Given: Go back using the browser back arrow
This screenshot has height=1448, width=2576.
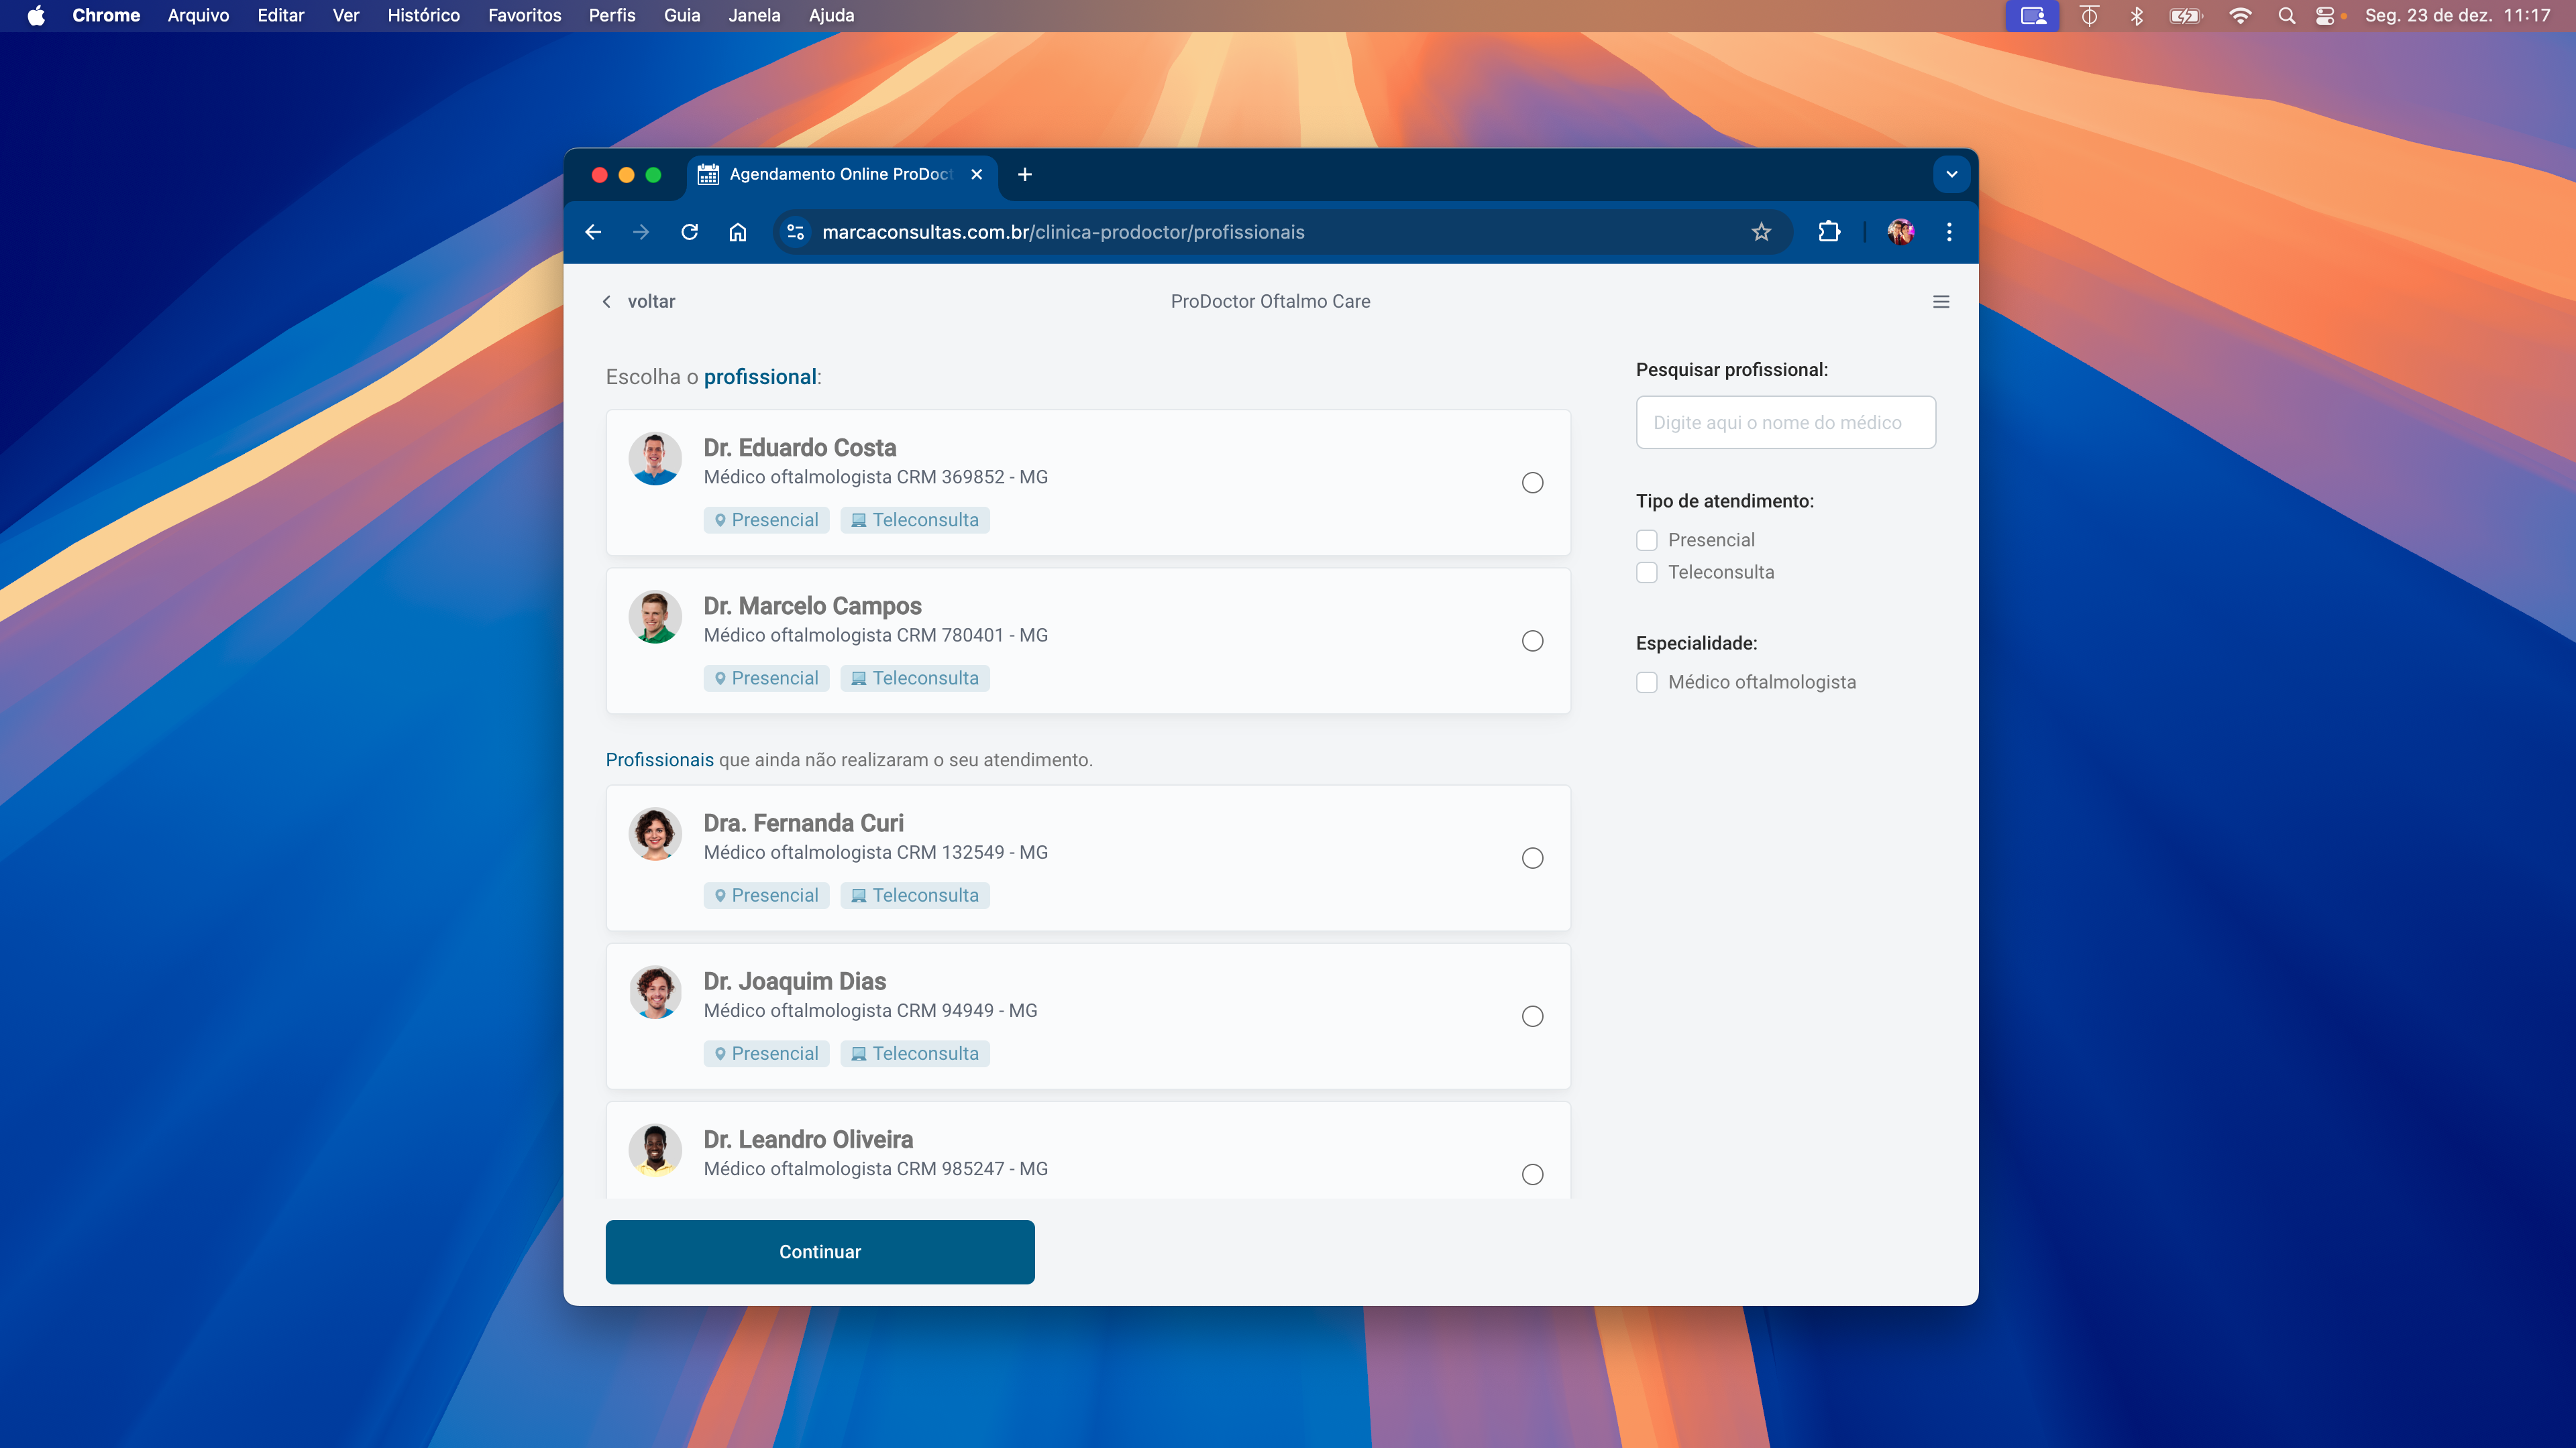Looking at the screenshot, I should pyautogui.click(x=593, y=232).
